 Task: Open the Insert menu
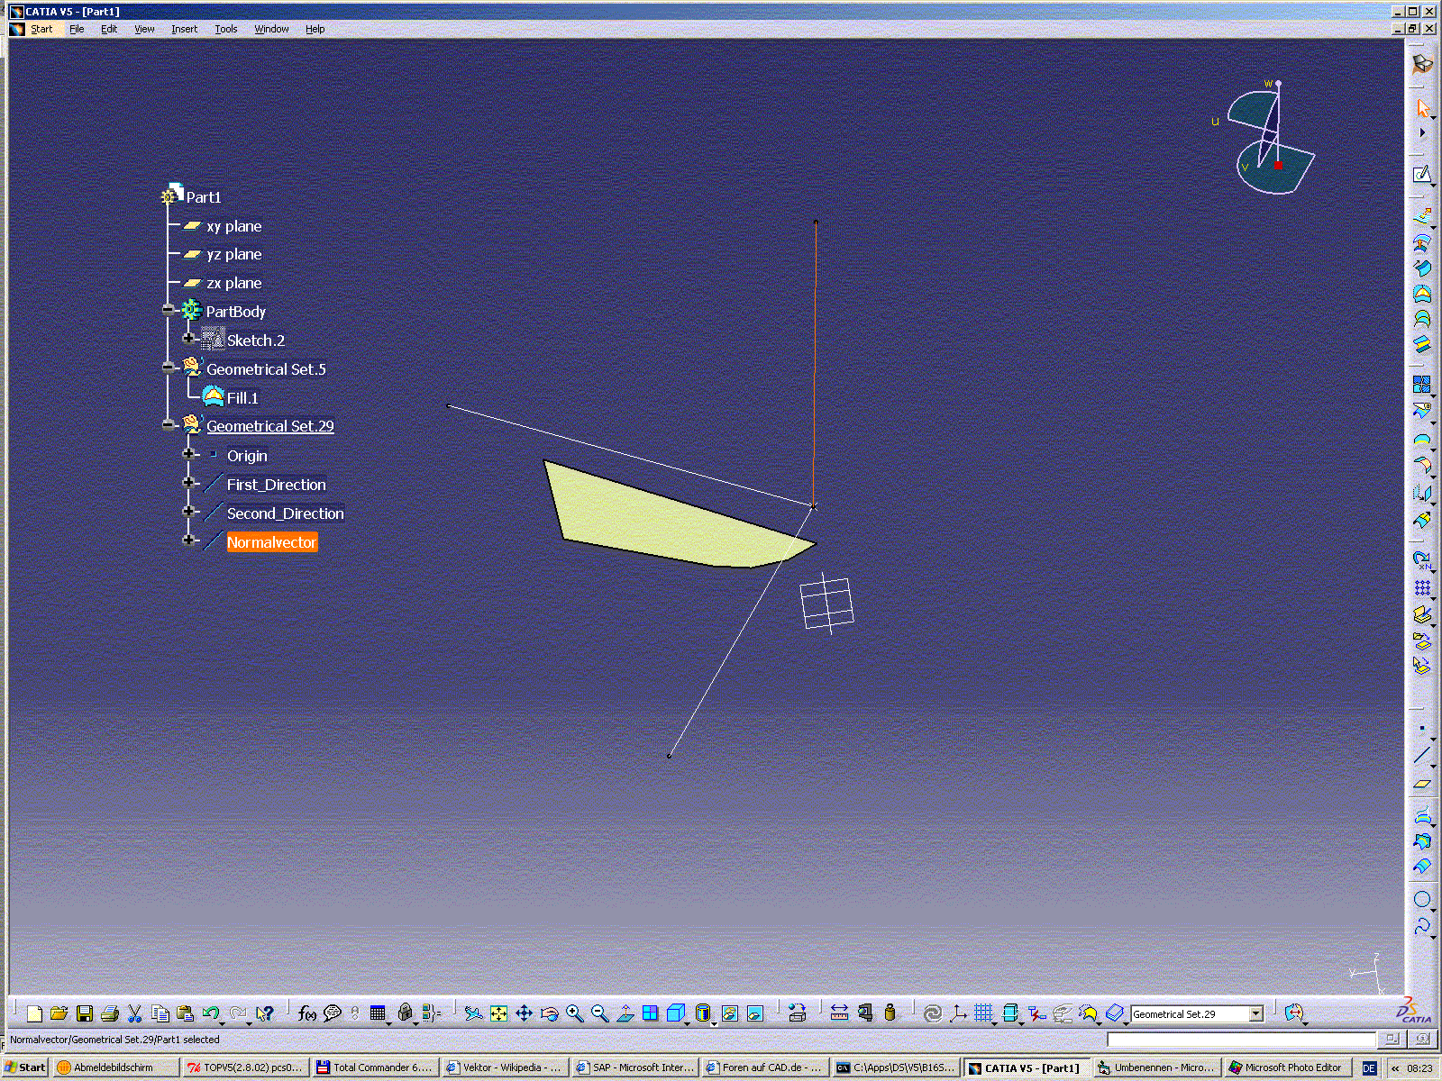point(184,29)
